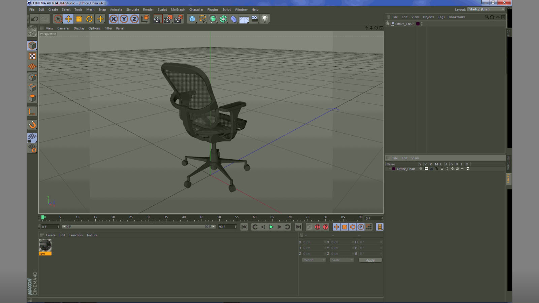
Task: Toggle Office_Chair layer solo dot
Action: (421, 169)
